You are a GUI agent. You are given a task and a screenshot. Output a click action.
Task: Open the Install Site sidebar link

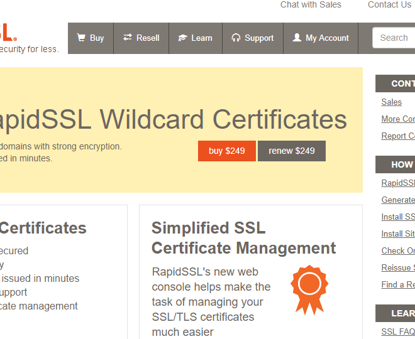point(398,234)
